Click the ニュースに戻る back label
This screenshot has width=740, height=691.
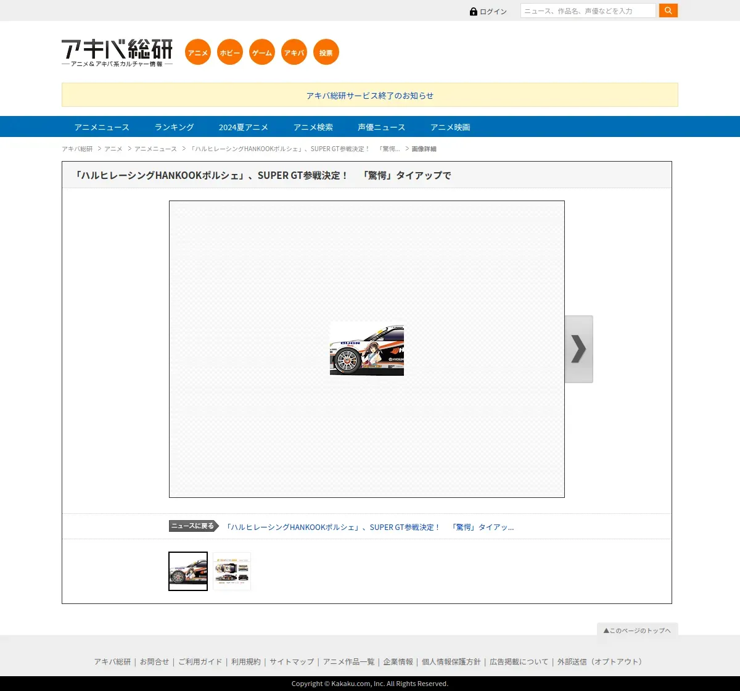click(x=194, y=526)
